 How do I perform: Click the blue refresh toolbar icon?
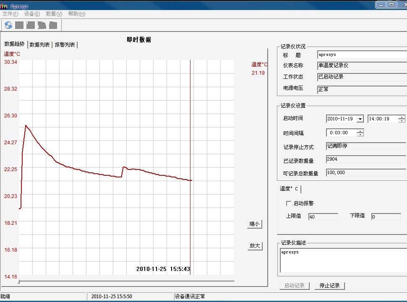click(8, 25)
